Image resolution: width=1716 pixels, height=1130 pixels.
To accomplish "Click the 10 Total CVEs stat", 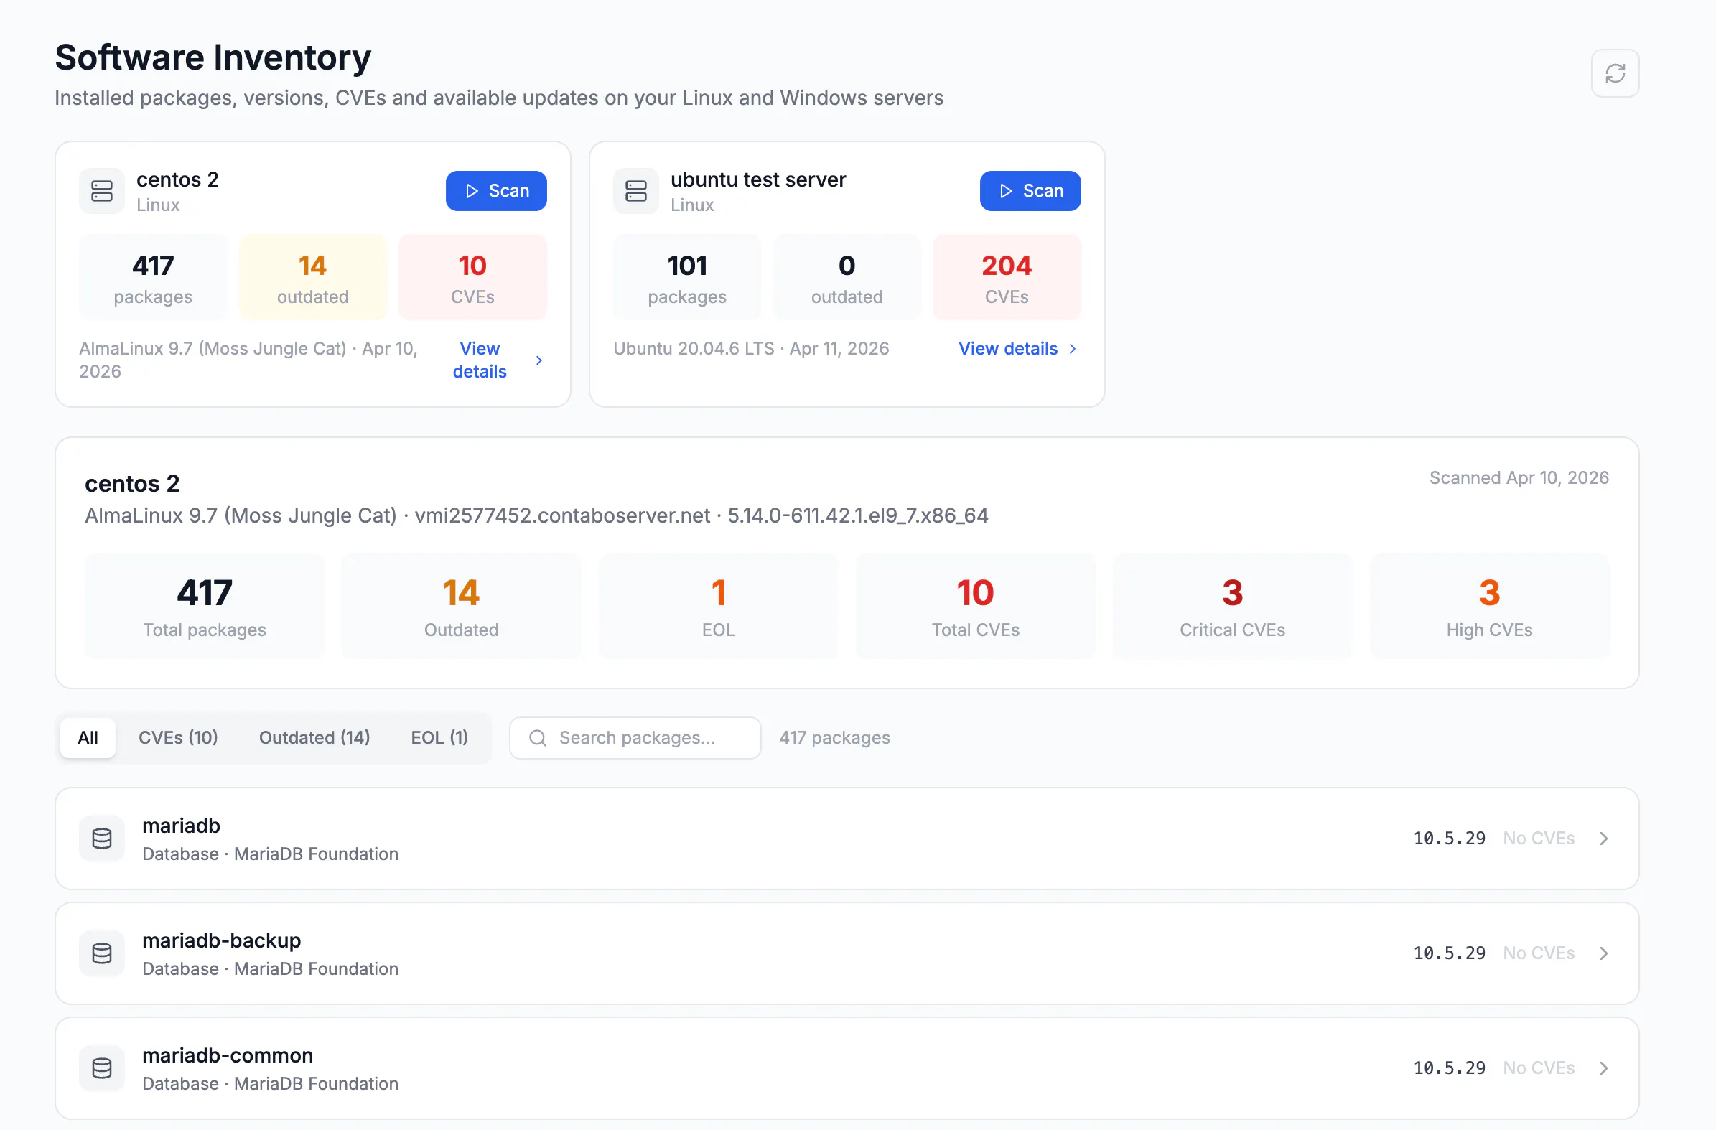I will 976,606.
